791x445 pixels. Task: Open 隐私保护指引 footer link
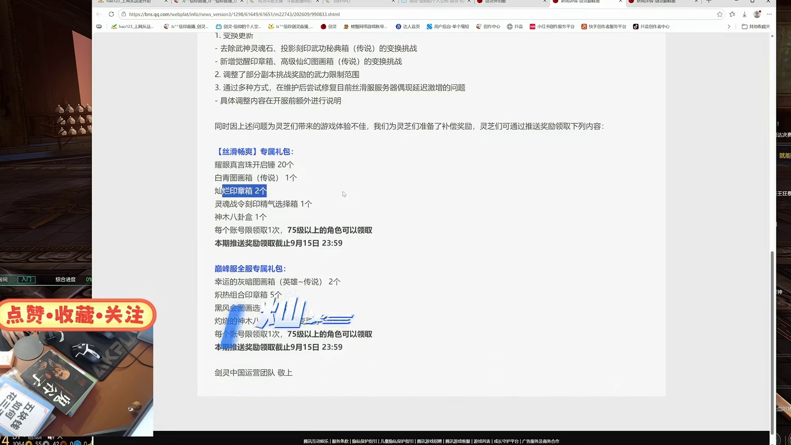tap(364, 441)
